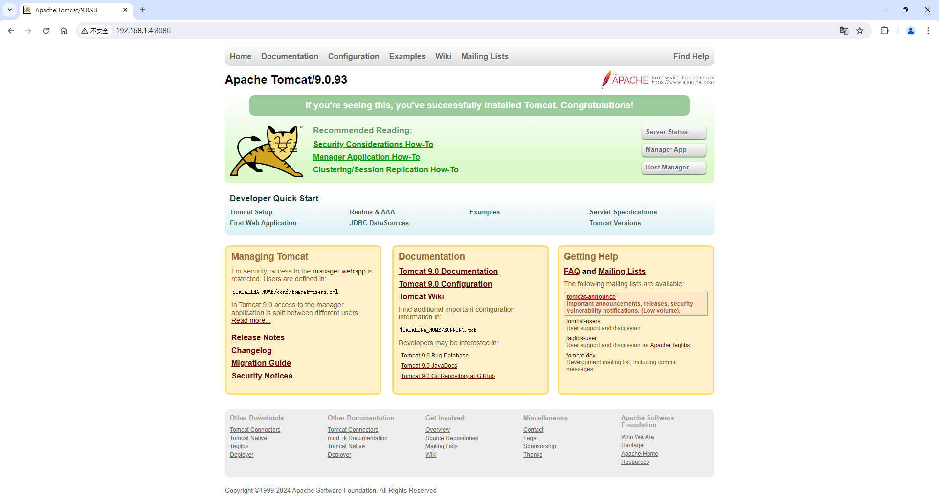This screenshot has width=939, height=504.
Task: Open Tomcat 9.0 Bug Database link
Action: pos(435,356)
